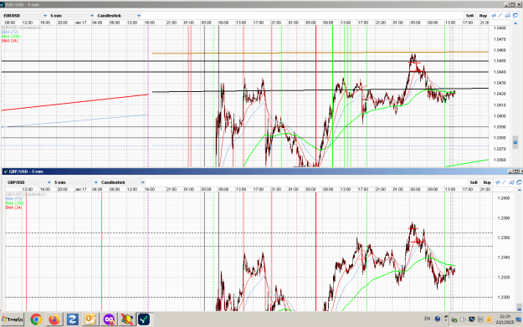This screenshot has width=523, height=327.
Task: Click the GBPUSD (Candlestick) legend label
Action: (x=26, y=194)
